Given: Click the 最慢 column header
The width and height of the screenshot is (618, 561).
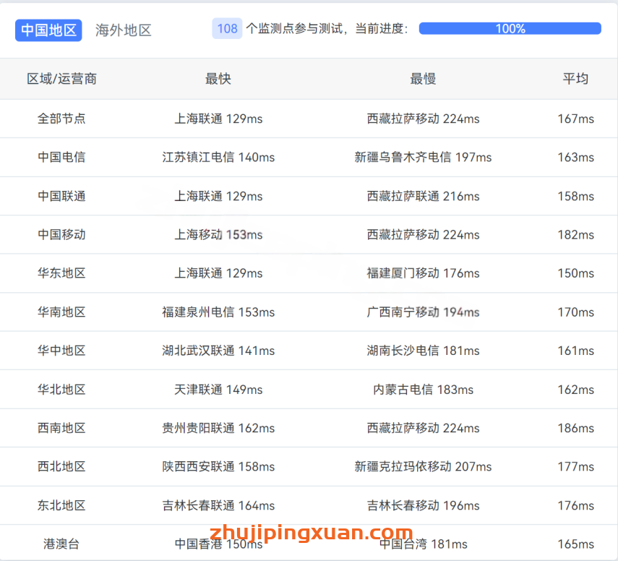Looking at the screenshot, I should (x=423, y=79).
